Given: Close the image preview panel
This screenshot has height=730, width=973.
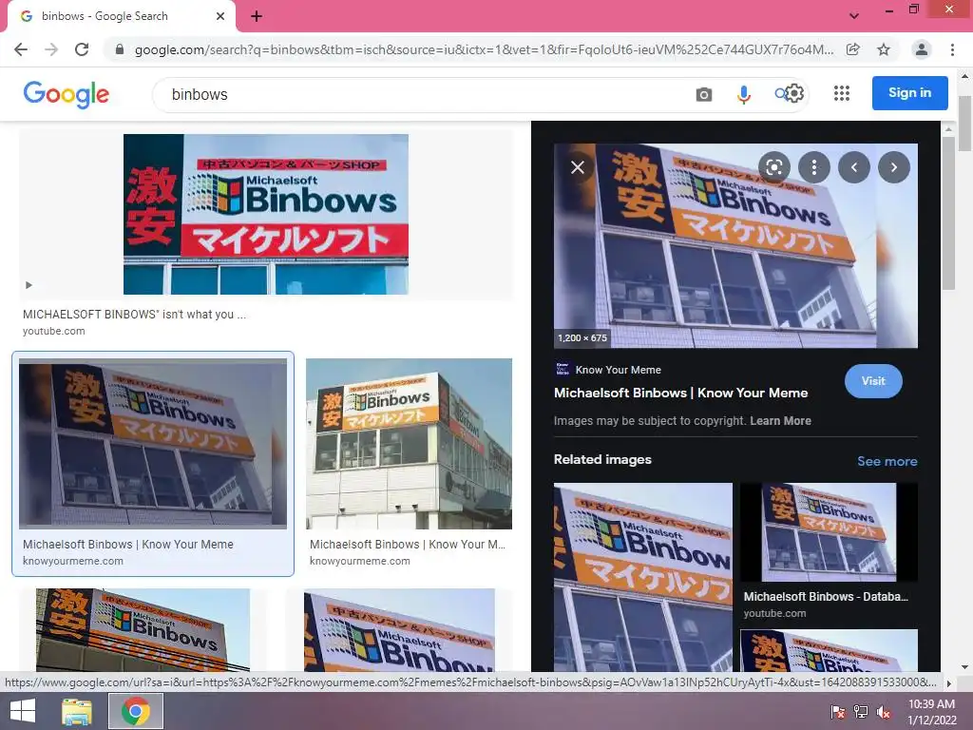Looking at the screenshot, I should click(x=577, y=167).
